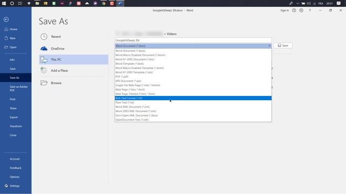Viewport: 346px width, 194px height.
Task: Click Close in the sidebar
Action: click(16, 135)
